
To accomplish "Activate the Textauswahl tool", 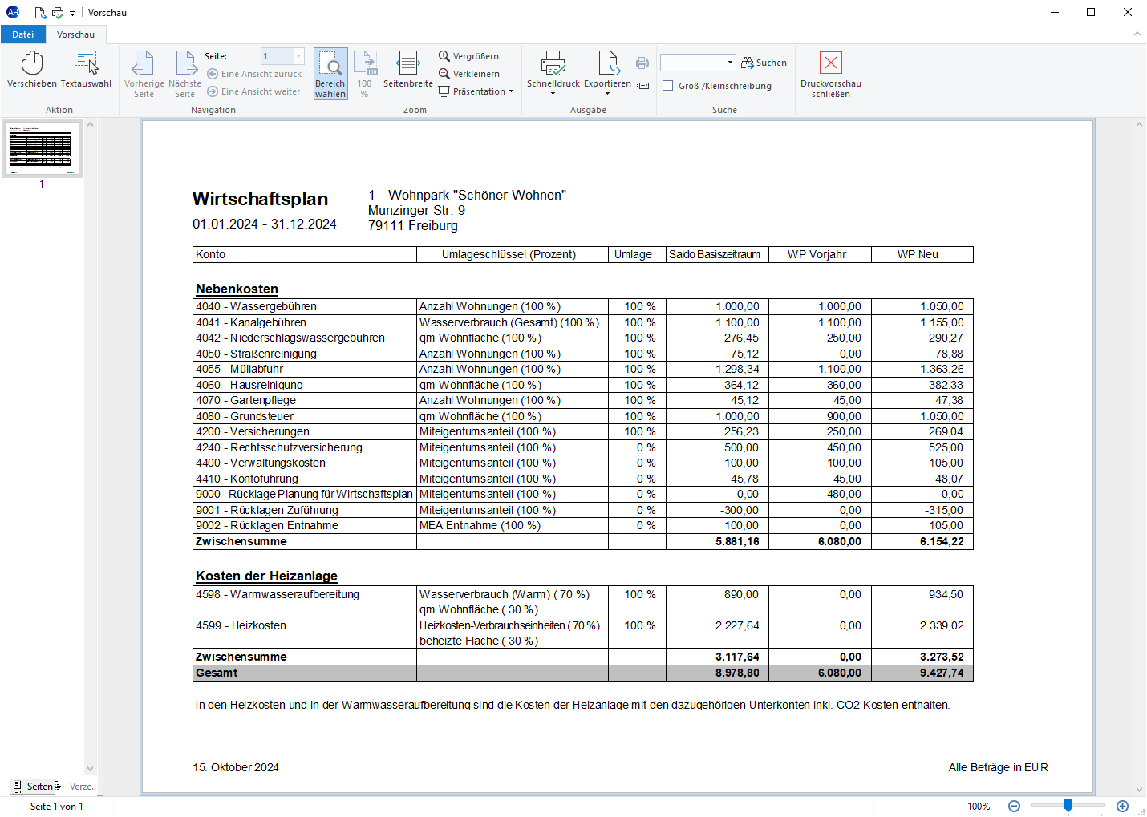I will coord(86,69).
